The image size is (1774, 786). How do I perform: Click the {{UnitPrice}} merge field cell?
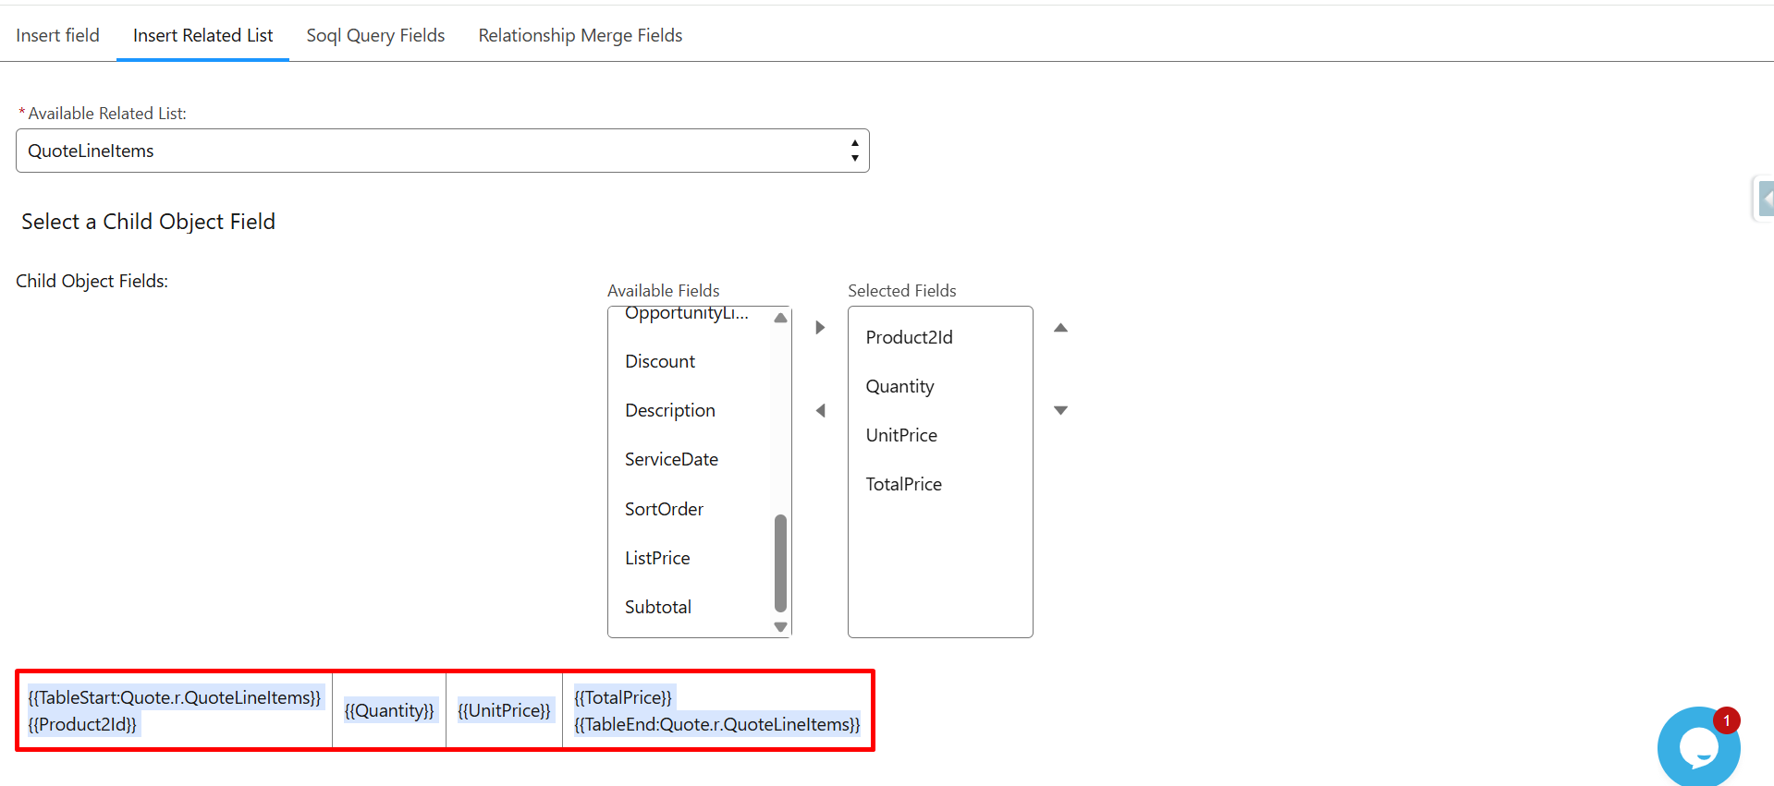504,710
